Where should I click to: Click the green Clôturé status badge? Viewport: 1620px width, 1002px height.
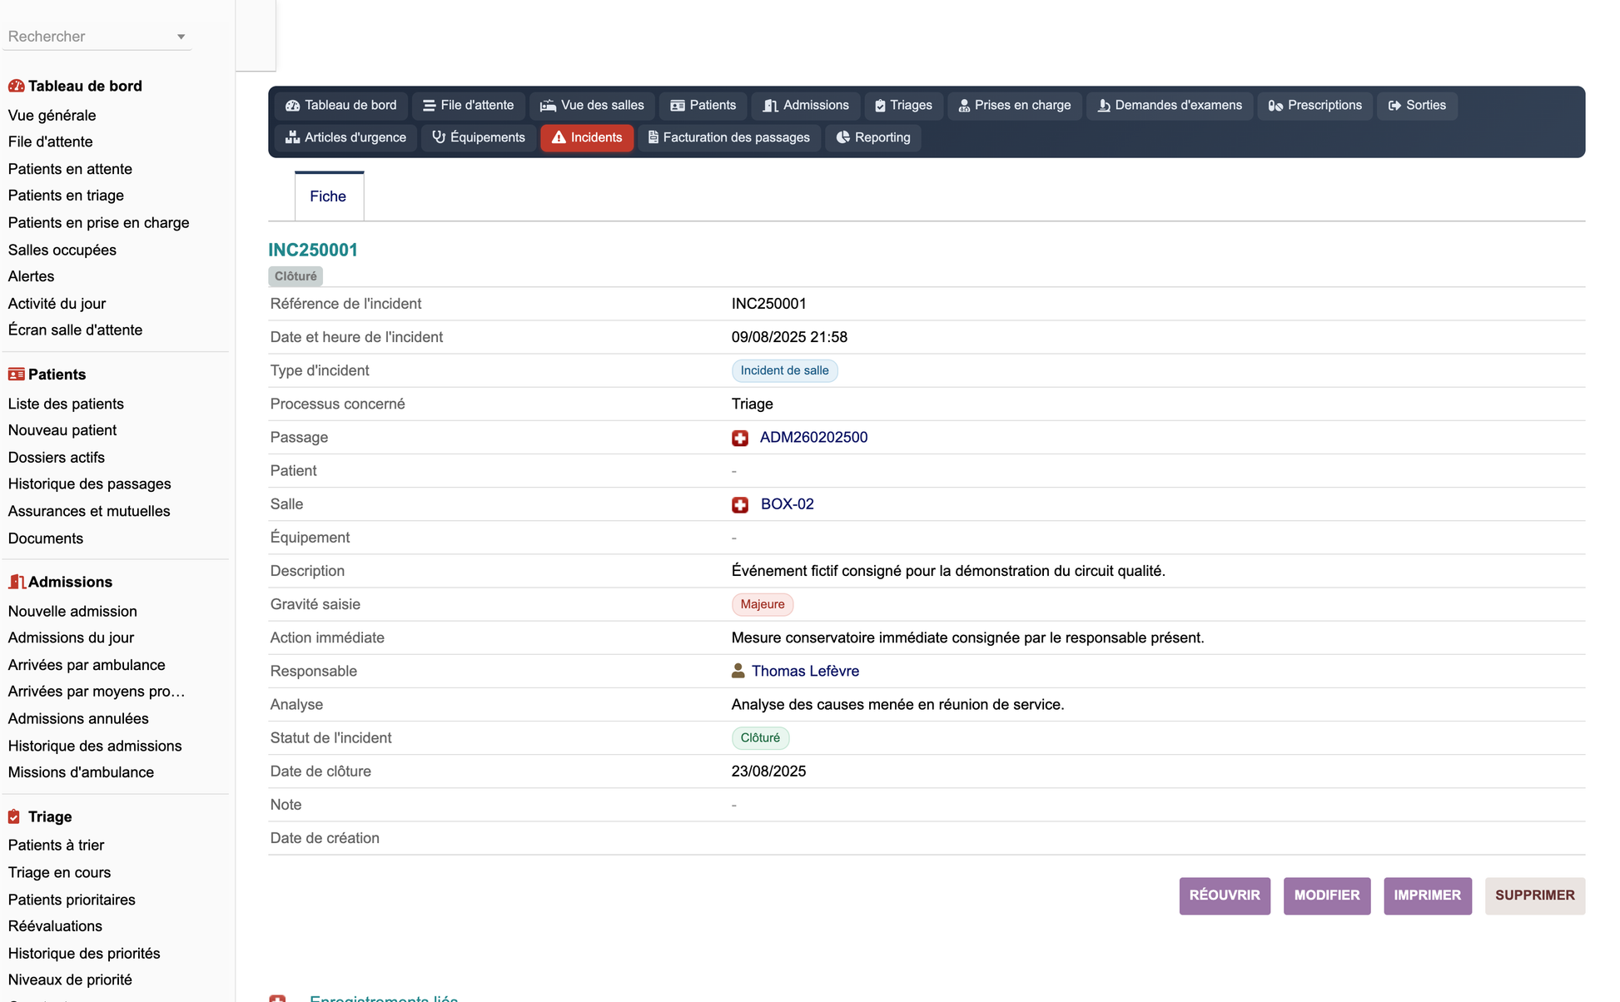760,738
